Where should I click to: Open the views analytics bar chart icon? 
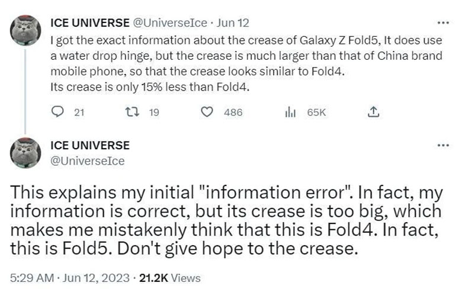[x=290, y=112]
